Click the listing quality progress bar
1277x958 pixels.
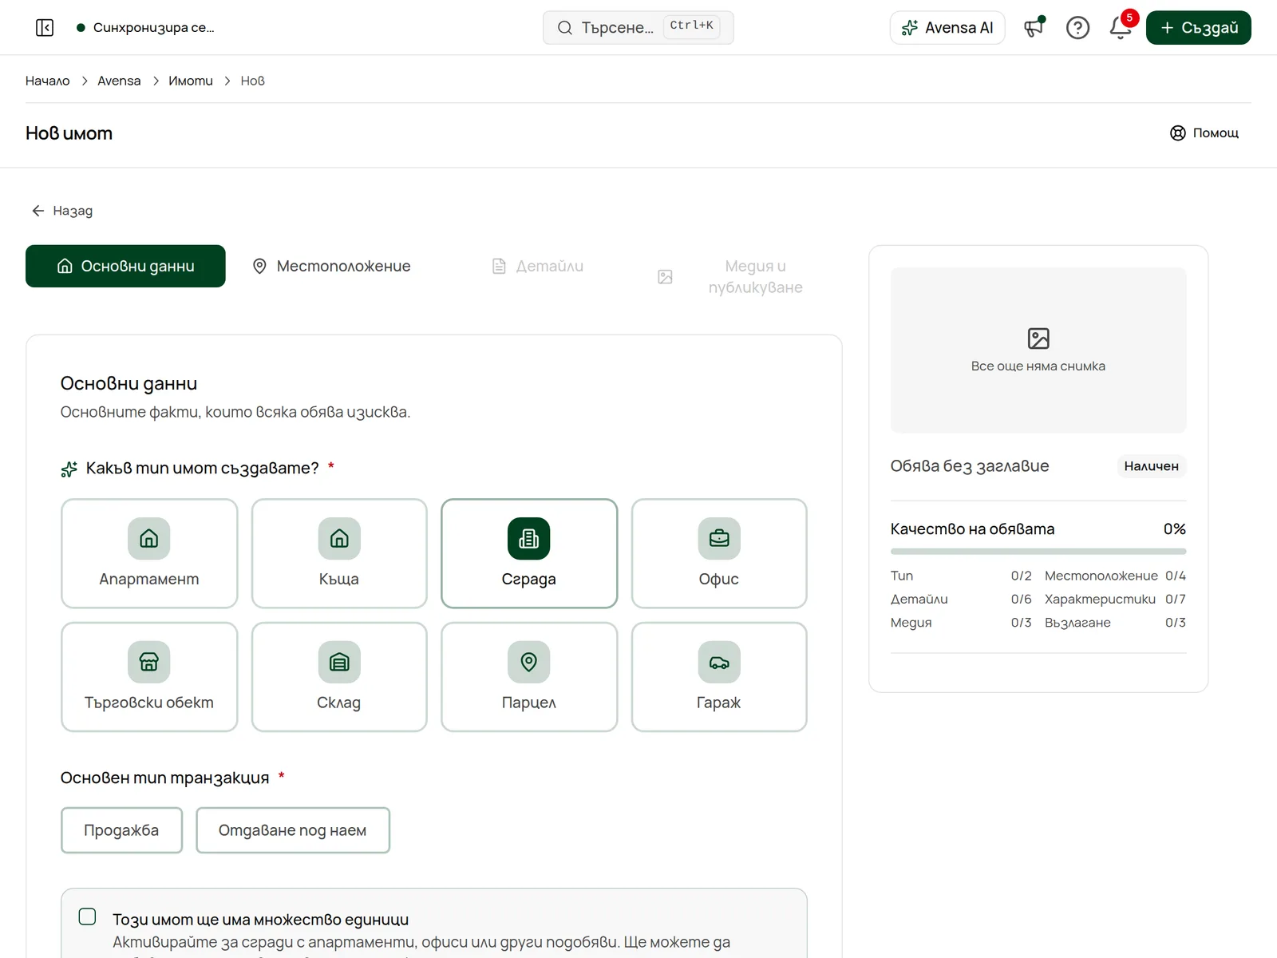pos(1038,551)
